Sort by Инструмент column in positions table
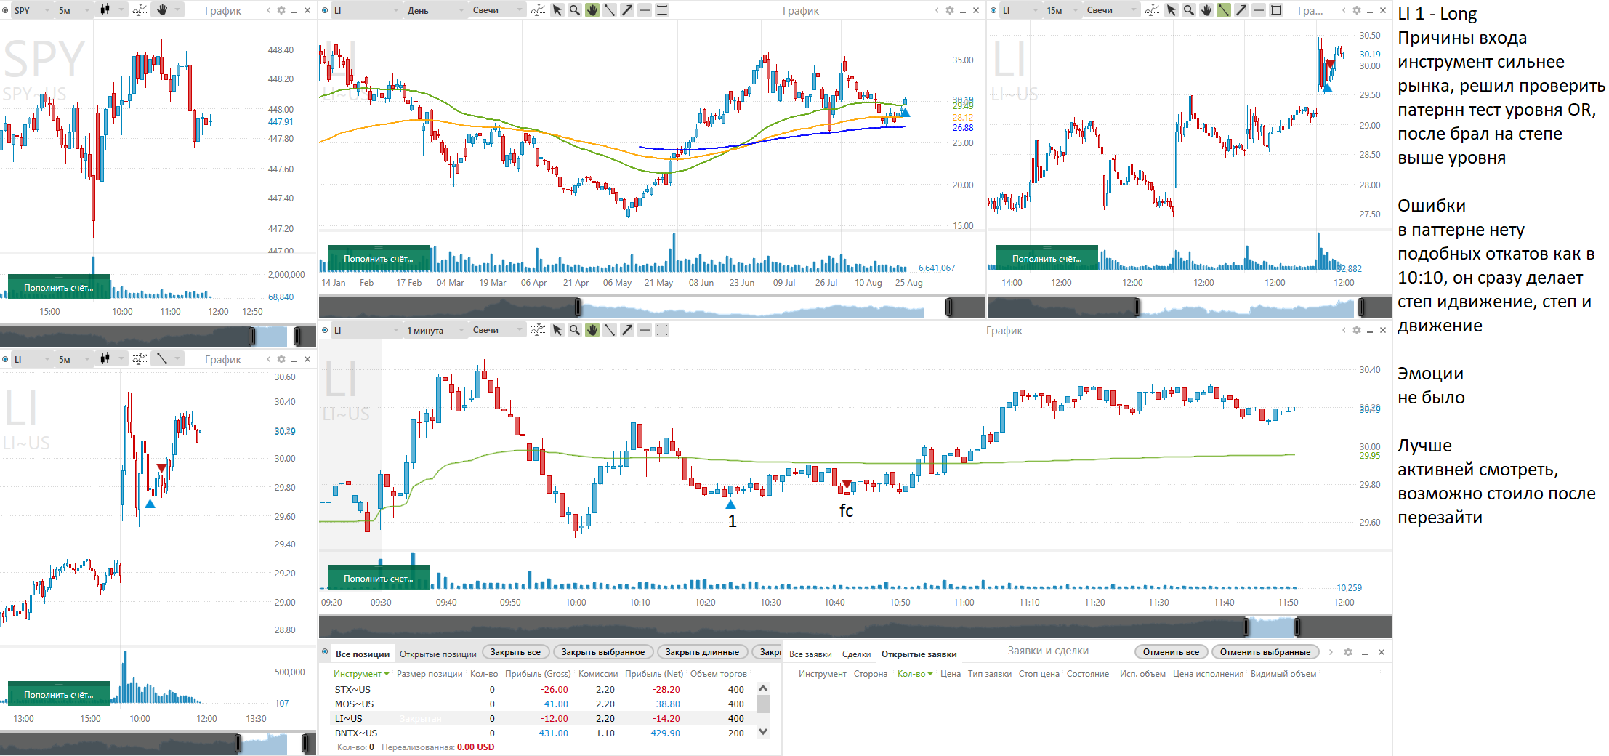 (x=361, y=674)
